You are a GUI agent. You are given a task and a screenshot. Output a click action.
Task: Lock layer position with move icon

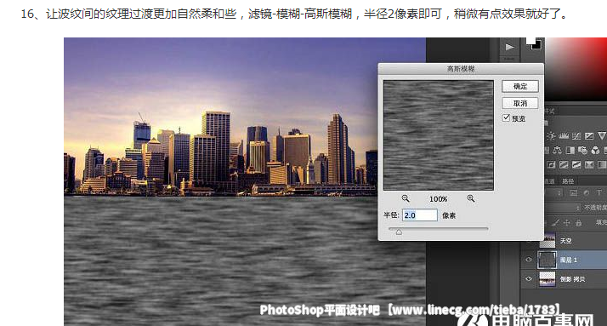pyautogui.click(x=566, y=223)
